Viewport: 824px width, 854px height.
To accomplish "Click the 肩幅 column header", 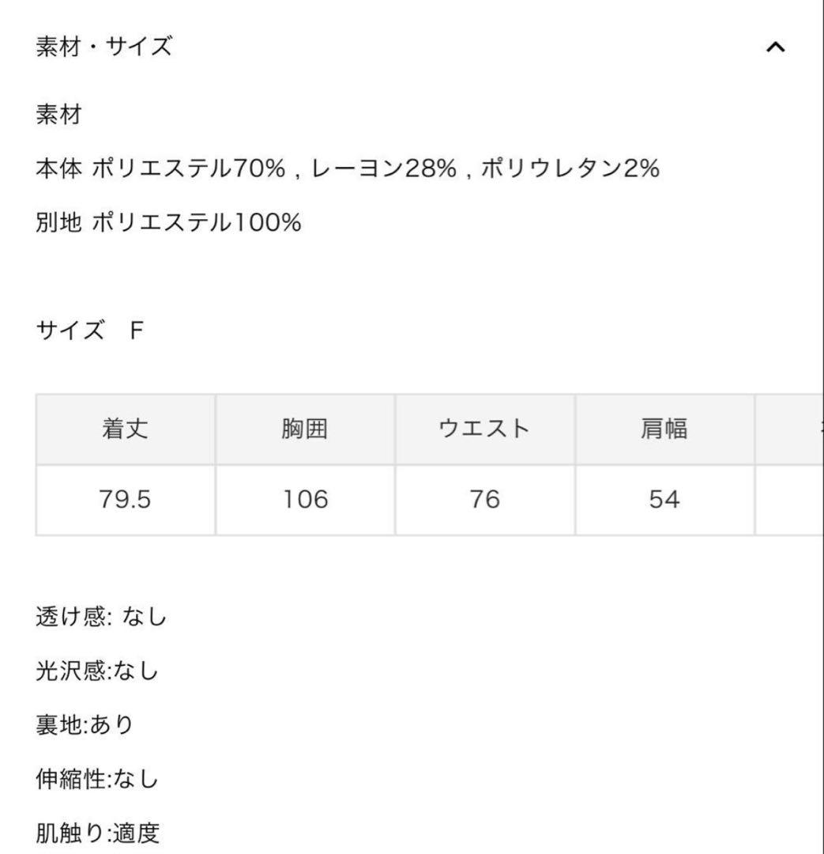I will coord(664,429).
